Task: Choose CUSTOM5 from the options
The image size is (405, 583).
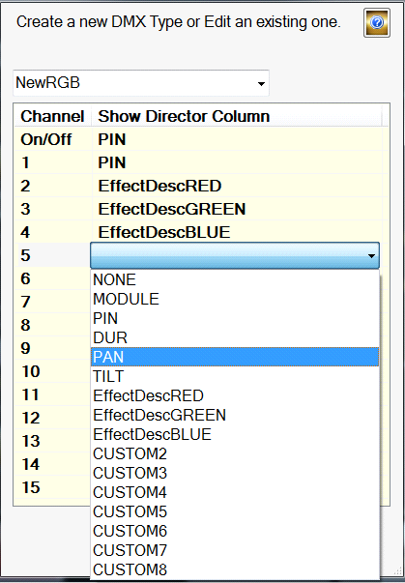Action: [x=235, y=511]
